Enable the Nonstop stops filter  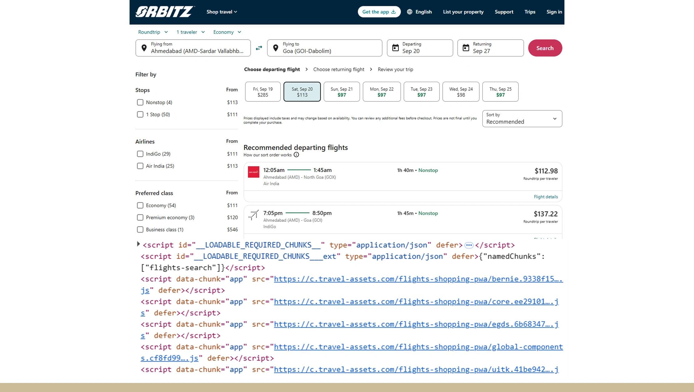pos(140,102)
